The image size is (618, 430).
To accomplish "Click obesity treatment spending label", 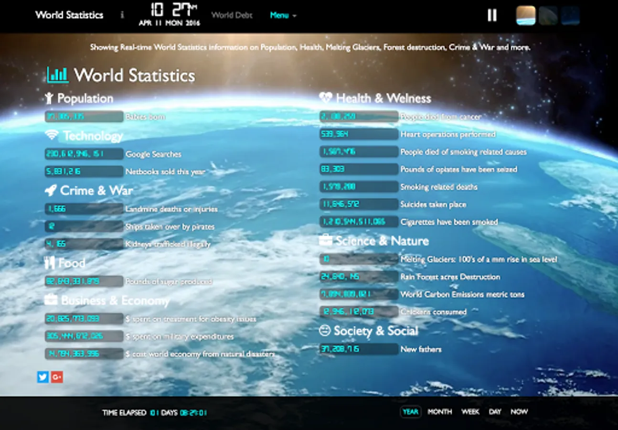I will click(191, 319).
